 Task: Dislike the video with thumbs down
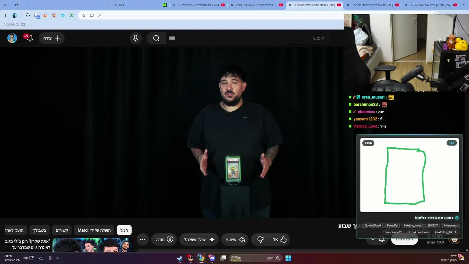tap(261, 239)
